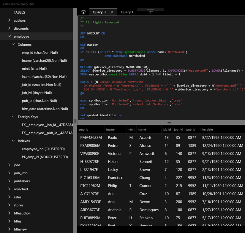Viewport: 245px width, 233px height.
Task: Click the hire_date column header in results
Action: point(206,130)
